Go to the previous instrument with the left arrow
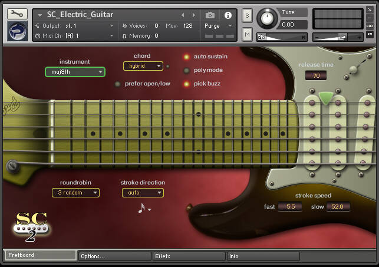The height and width of the screenshot is (267, 379). click(183, 15)
